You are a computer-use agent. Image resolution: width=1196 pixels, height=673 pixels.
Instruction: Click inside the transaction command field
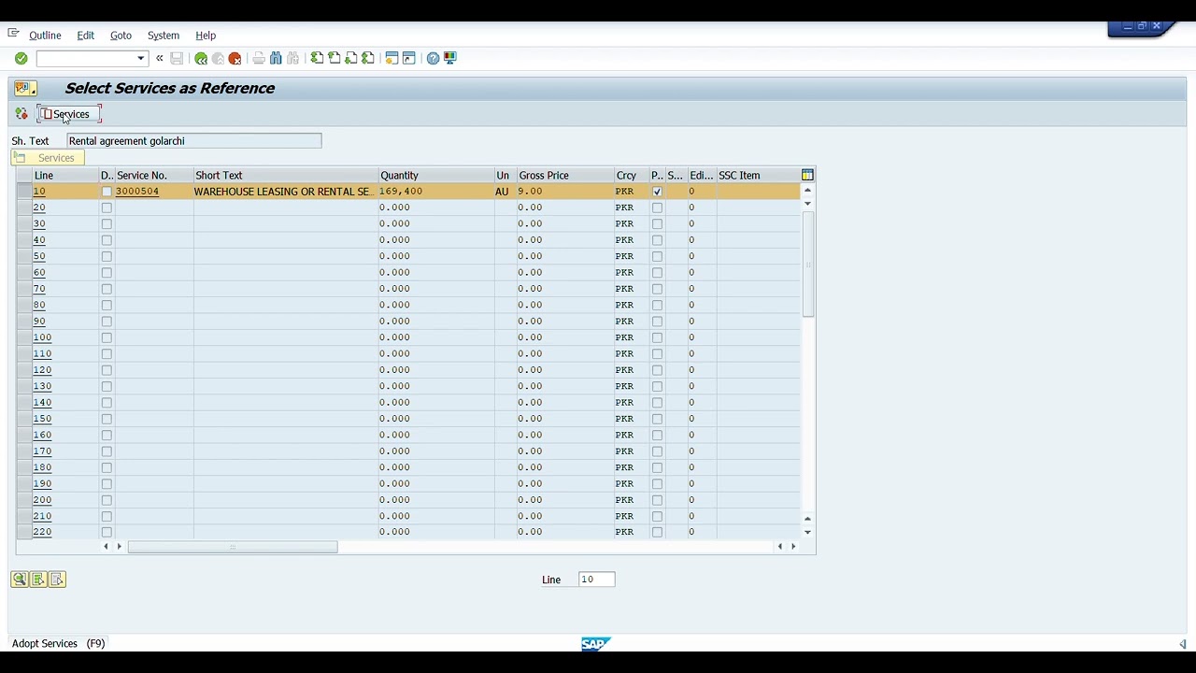(x=85, y=59)
